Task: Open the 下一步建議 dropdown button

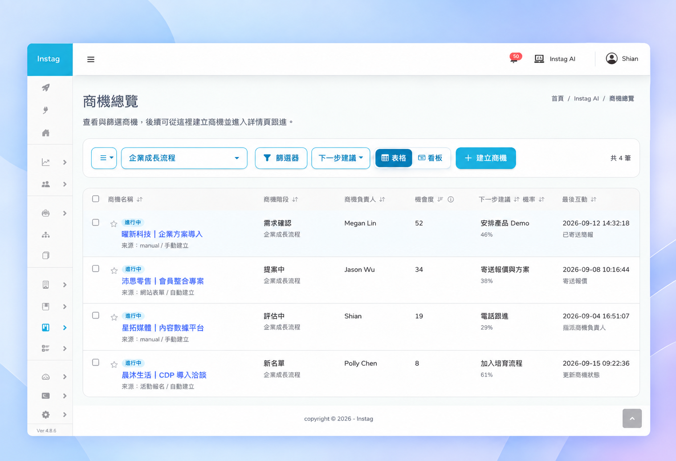Action: point(341,158)
